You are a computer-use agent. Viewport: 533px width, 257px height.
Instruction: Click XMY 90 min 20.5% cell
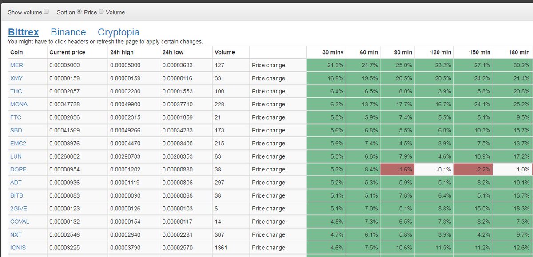[x=397, y=78]
